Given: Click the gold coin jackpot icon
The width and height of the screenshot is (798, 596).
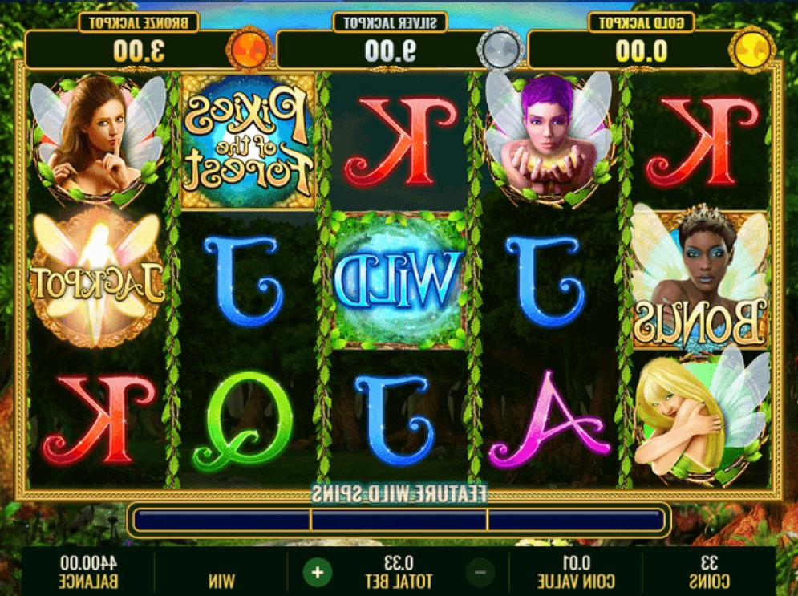Looking at the screenshot, I should 751,50.
